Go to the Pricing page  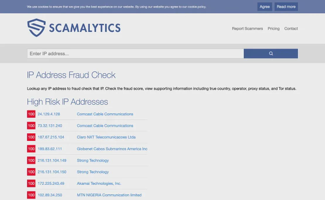point(273,29)
